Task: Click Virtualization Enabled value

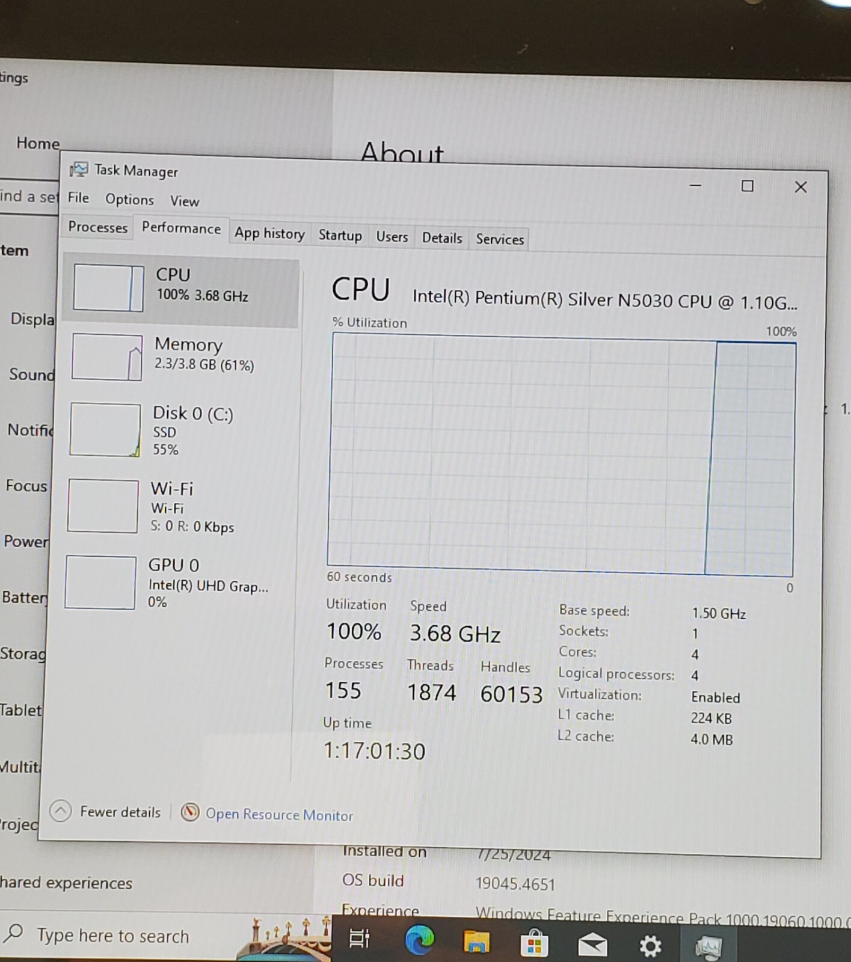Action: [x=715, y=697]
